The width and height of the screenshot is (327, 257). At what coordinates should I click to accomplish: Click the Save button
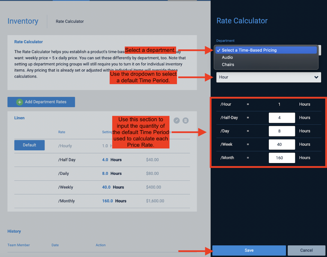click(249, 250)
